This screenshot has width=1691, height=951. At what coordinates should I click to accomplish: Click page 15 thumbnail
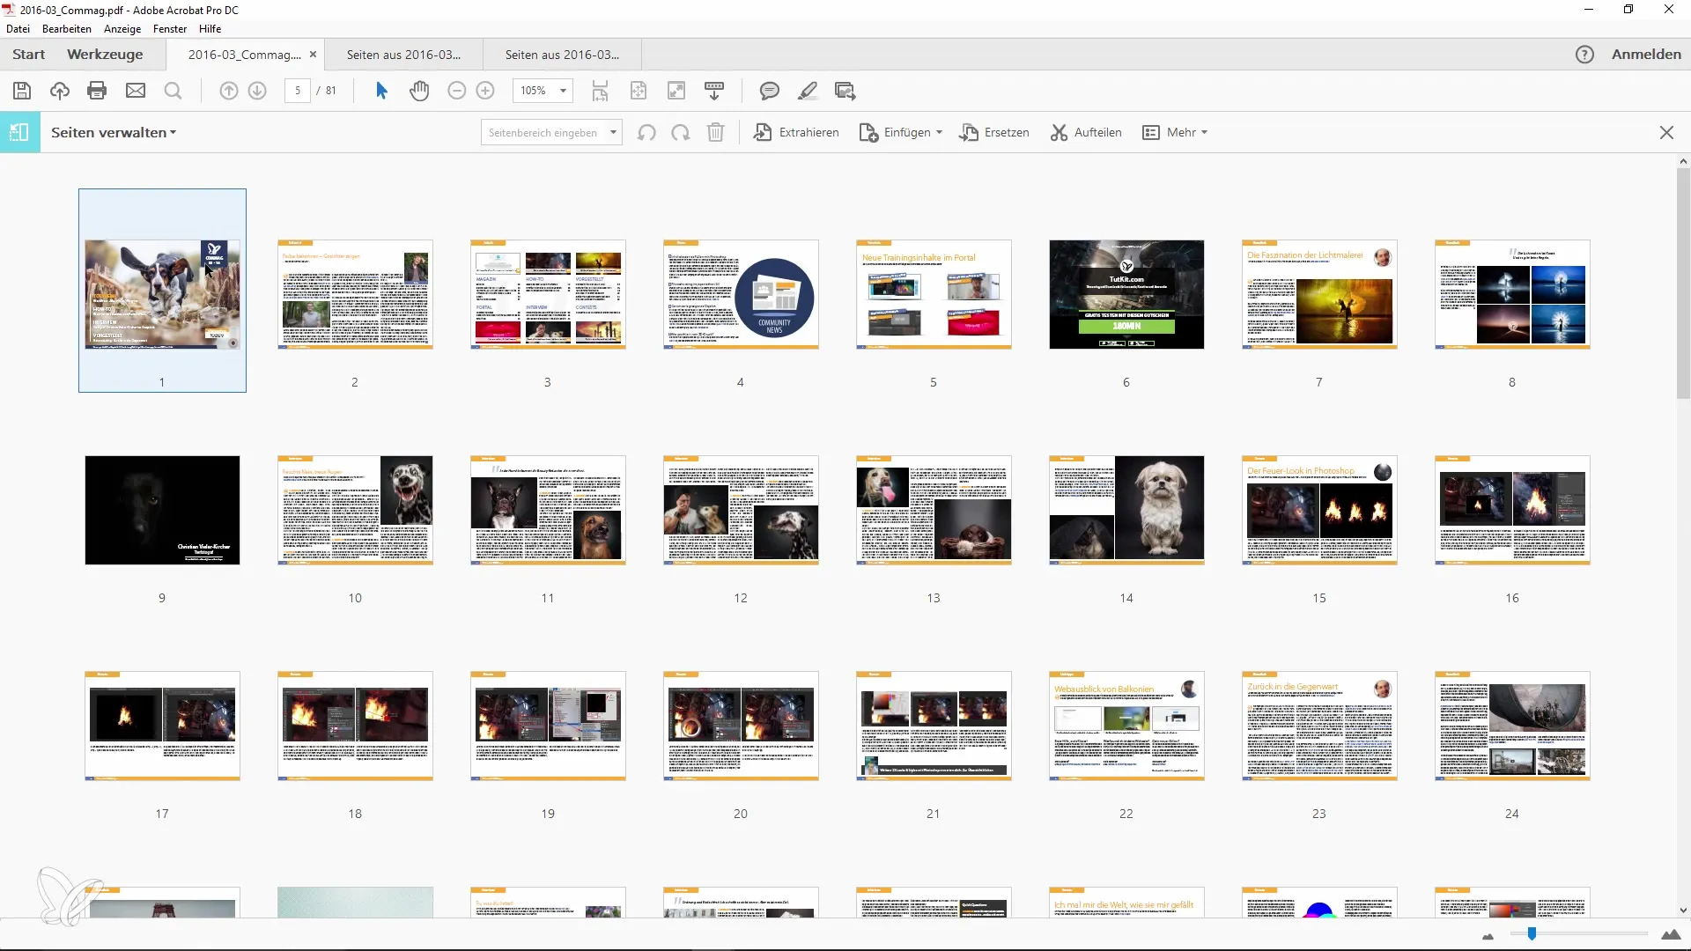1319,510
